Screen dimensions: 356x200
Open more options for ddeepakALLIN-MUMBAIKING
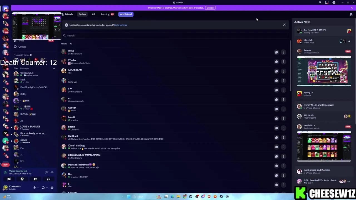click(x=283, y=156)
